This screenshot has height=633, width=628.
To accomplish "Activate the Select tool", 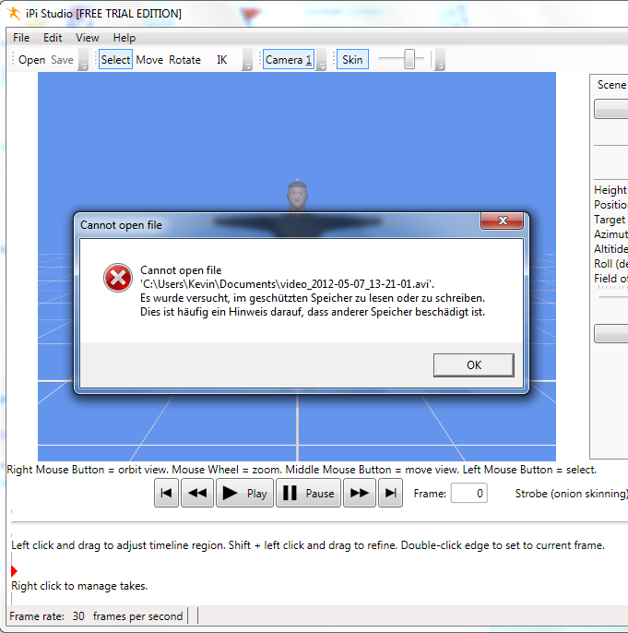I will pos(115,60).
